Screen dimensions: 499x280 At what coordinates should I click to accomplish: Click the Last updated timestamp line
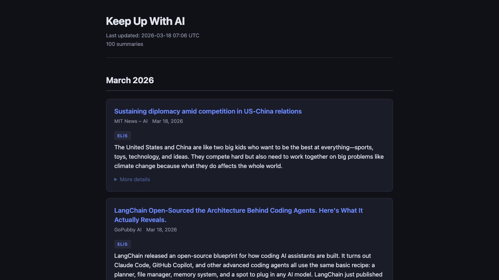pos(152,35)
